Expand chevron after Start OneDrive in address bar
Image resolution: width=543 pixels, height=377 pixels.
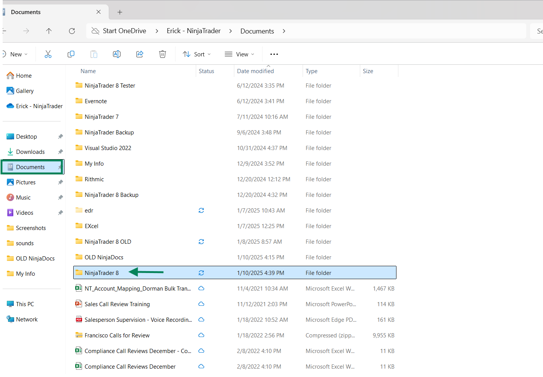pyautogui.click(x=157, y=31)
